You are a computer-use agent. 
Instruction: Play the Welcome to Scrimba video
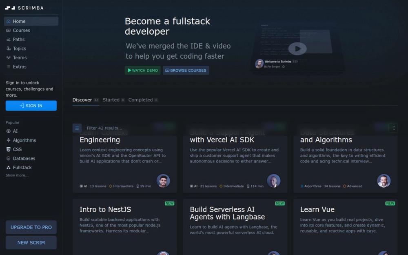(297, 49)
